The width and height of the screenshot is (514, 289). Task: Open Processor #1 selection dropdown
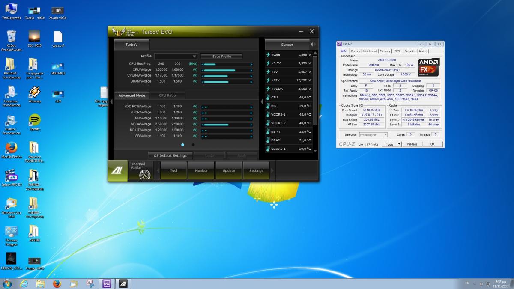[373, 134]
